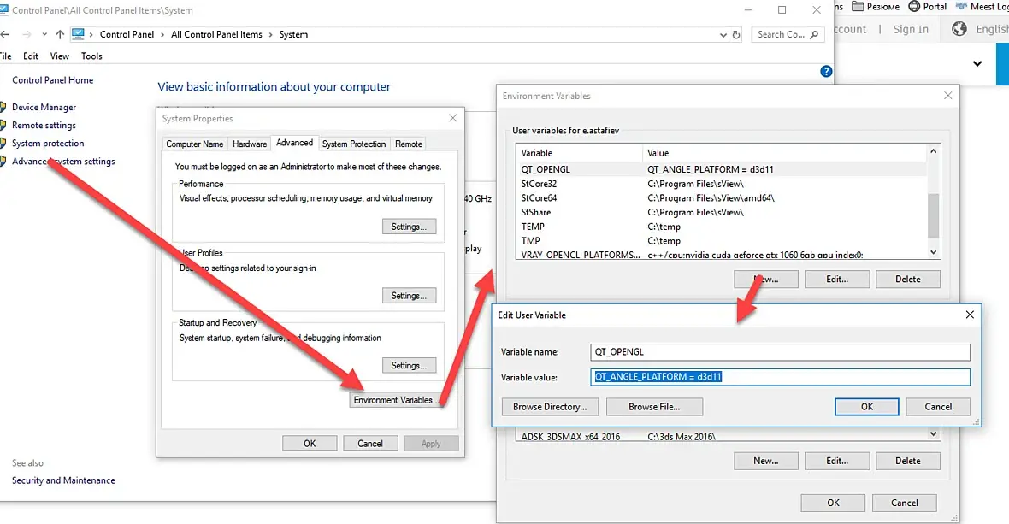The image size is (1009, 524).
Task: Open Control Panel Home link
Action: coord(53,80)
